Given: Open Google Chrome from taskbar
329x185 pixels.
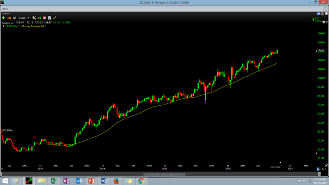Looking at the screenshot, I should 141,181.
